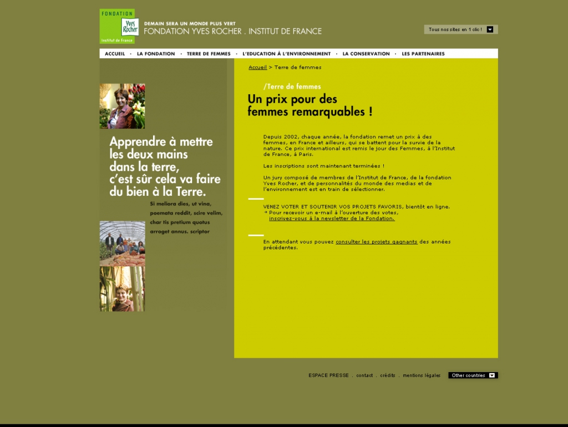Click the Accueil breadcrumb link
The height and width of the screenshot is (427, 568).
coord(257,67)
